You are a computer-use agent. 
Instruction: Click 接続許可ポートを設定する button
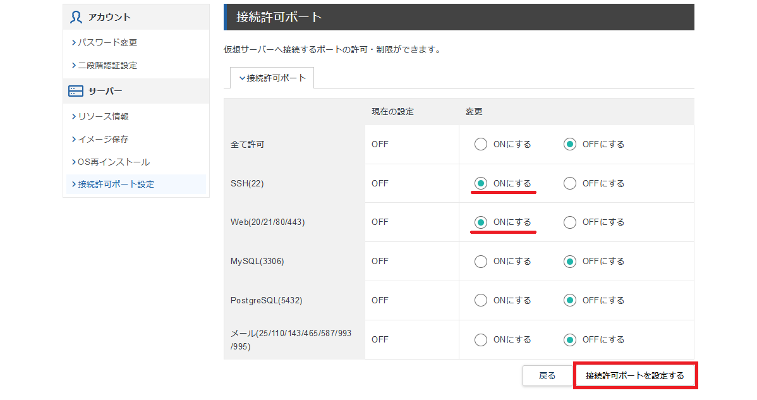coord(634,375)
